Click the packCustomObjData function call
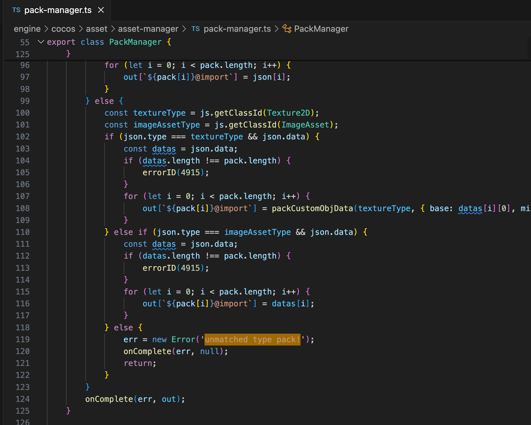This screenshot has height=425, width=531. pyautogui.click(x=312, y=208)
